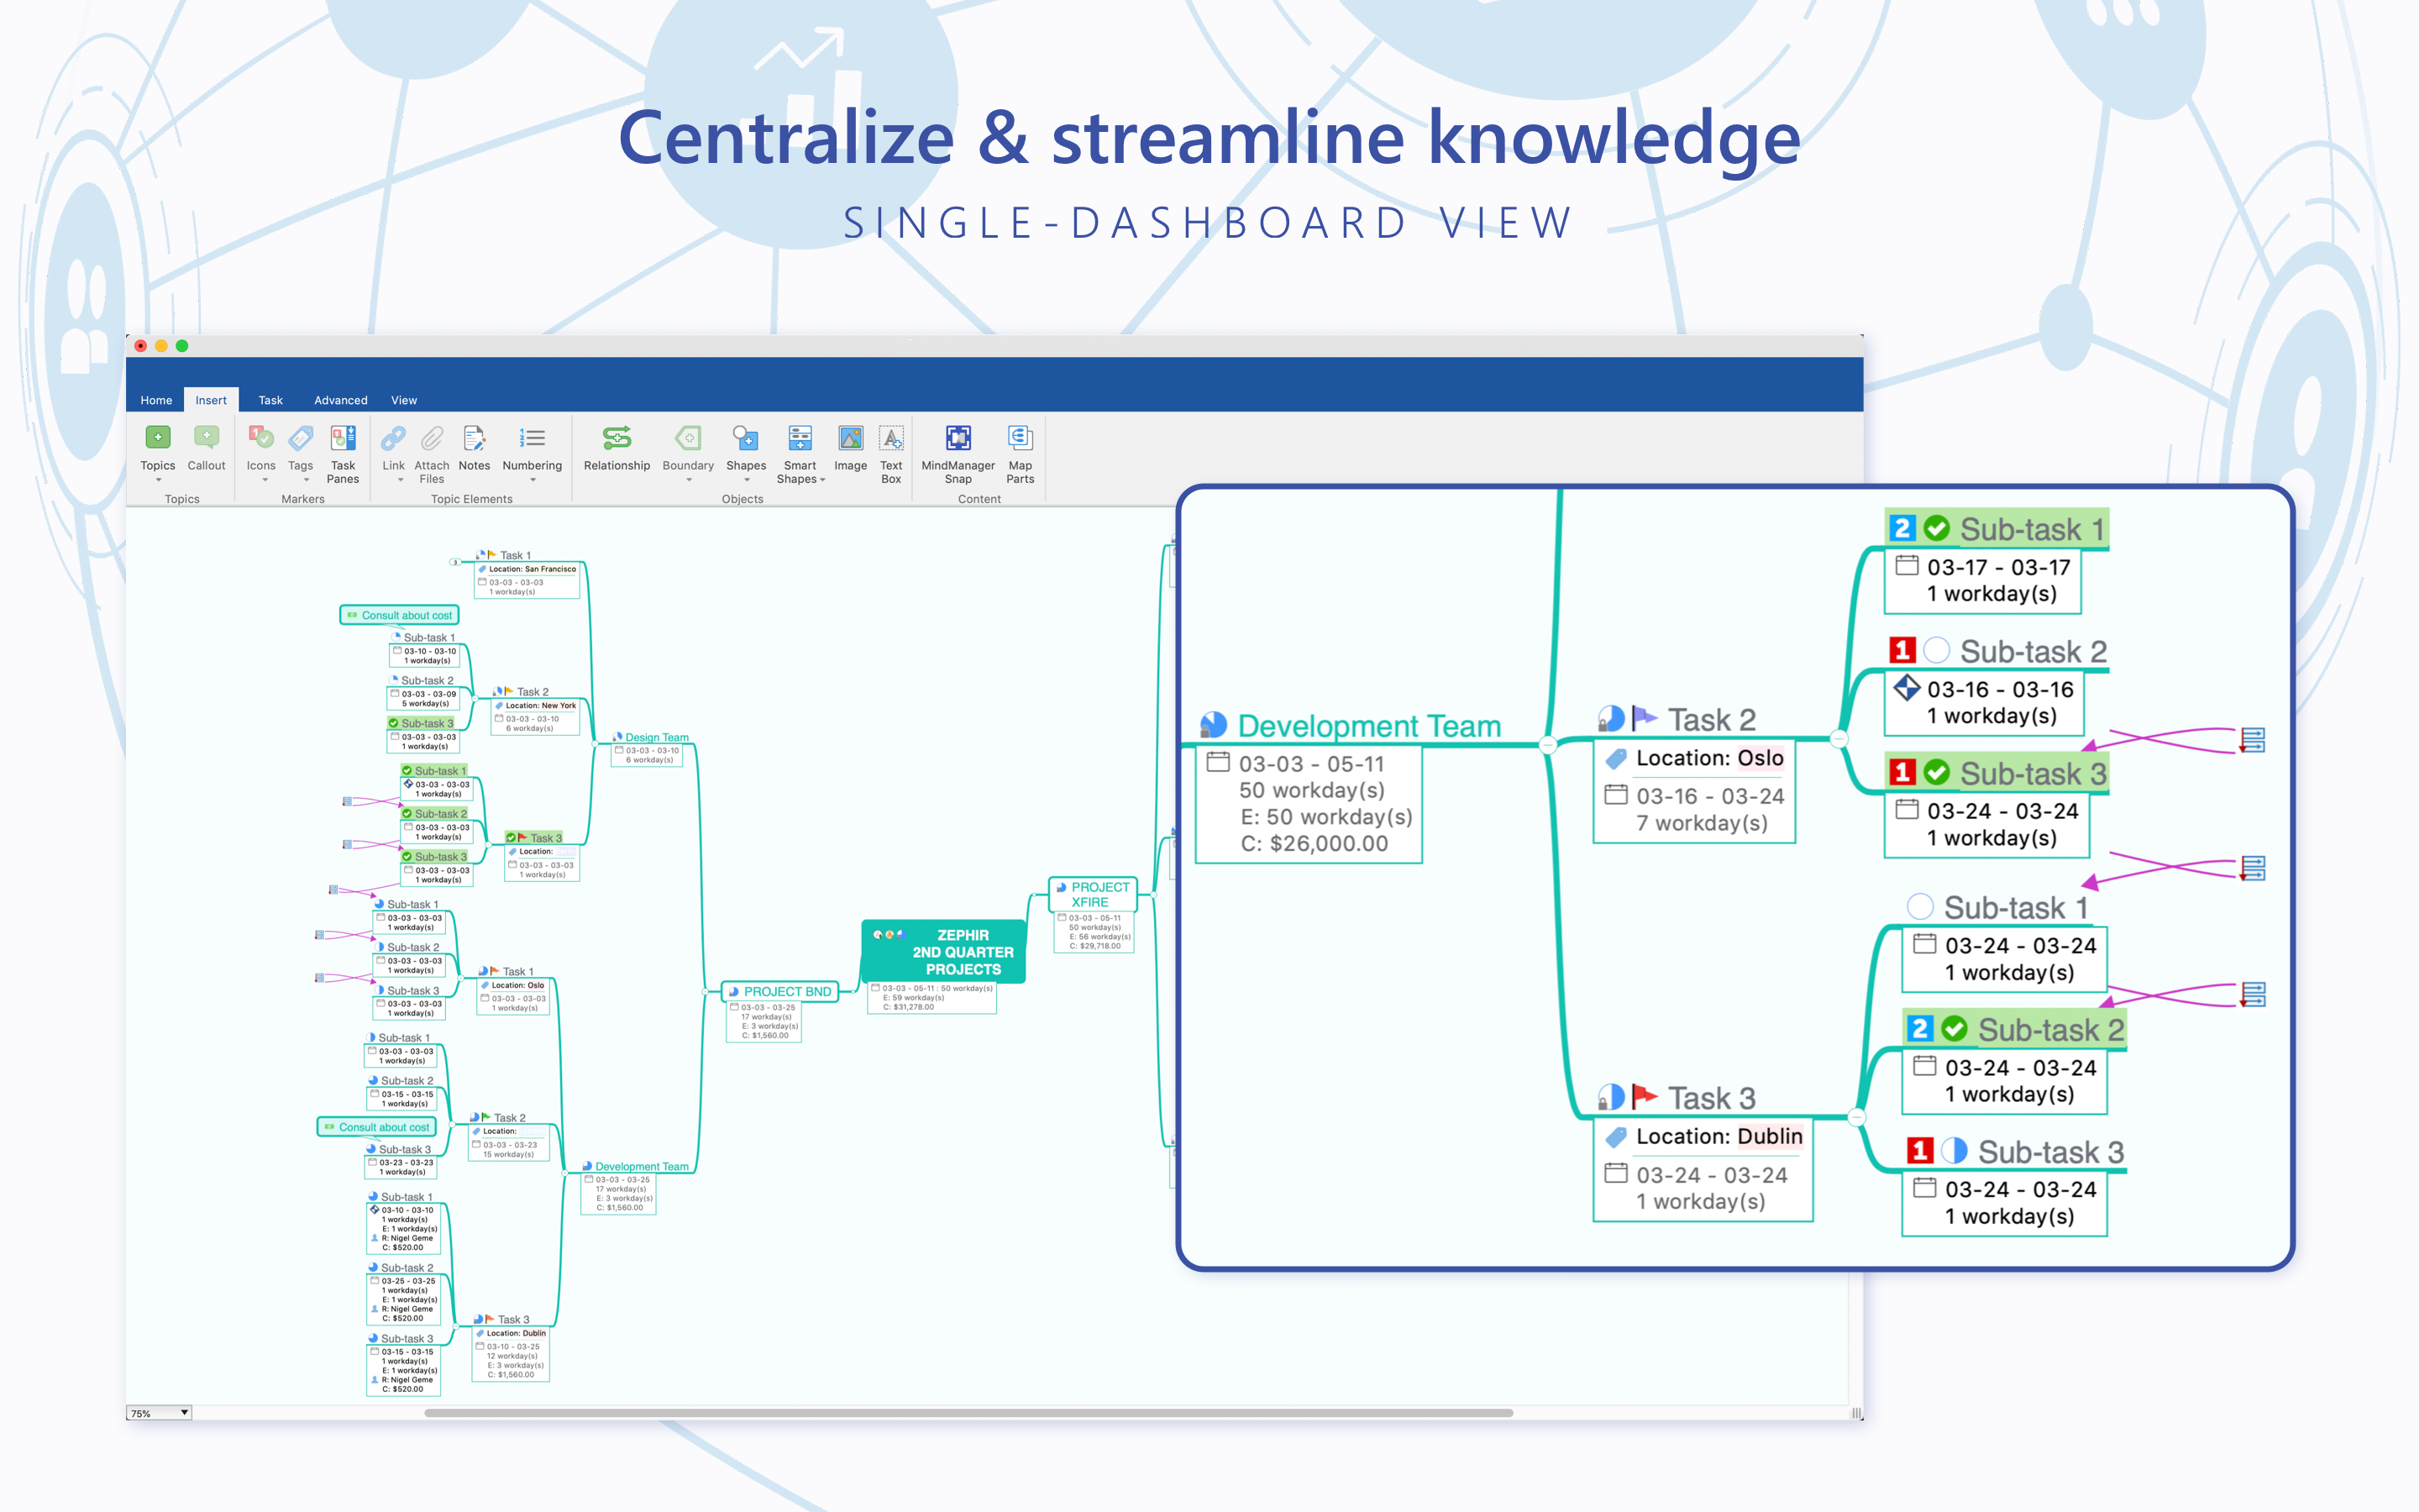Click the Numbering list icon
This screenshot has height=1512, width=2419.
[532, 438]
